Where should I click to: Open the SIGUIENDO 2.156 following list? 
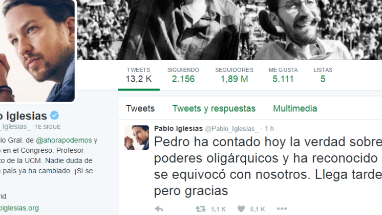pos(183,75)
